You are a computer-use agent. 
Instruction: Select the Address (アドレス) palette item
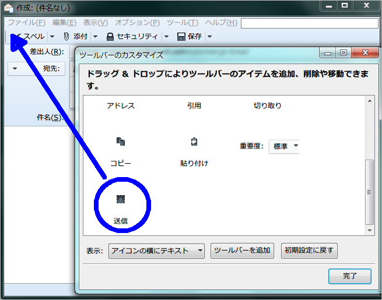pos(121,105)
